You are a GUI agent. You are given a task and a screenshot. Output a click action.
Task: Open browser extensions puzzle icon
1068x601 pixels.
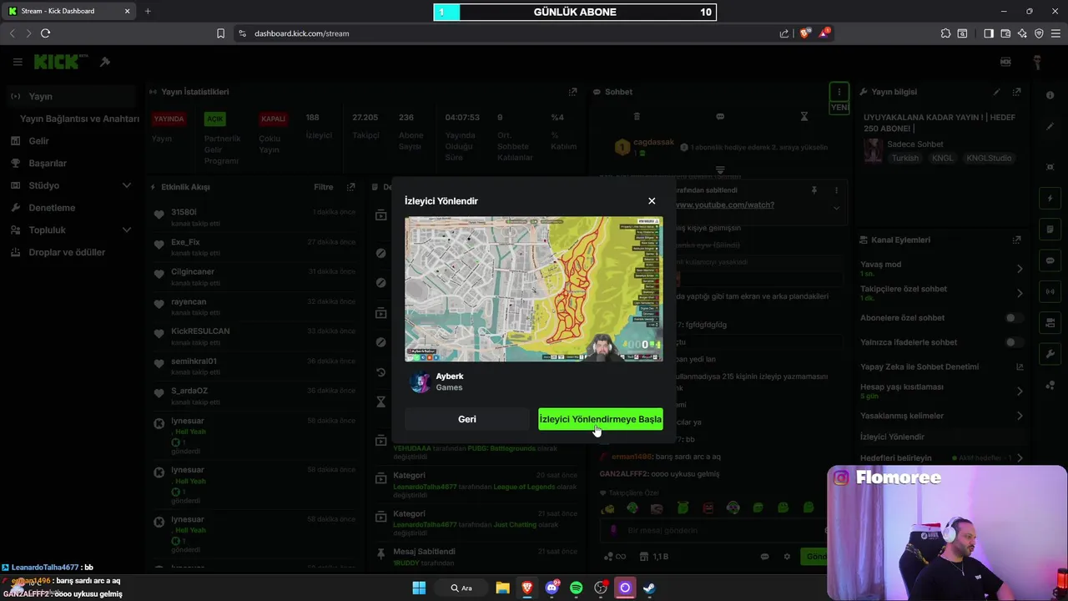click(x=945, y=33)
